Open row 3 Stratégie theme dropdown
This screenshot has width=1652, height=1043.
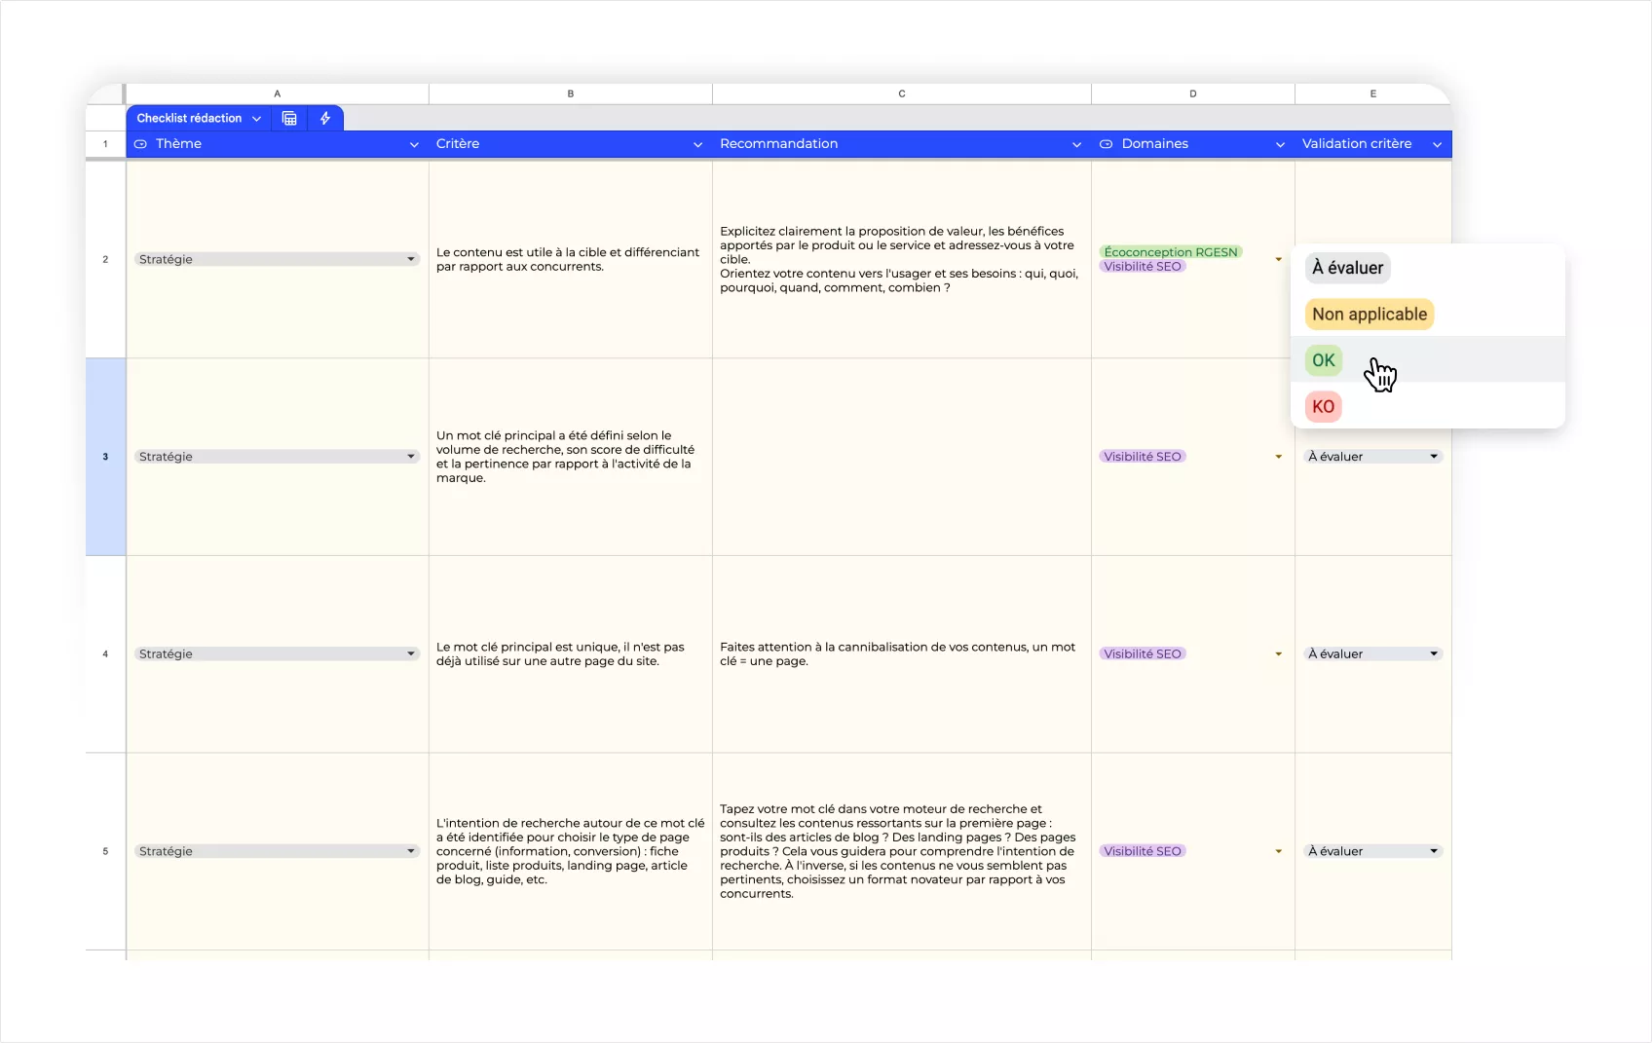coord(410,457)
